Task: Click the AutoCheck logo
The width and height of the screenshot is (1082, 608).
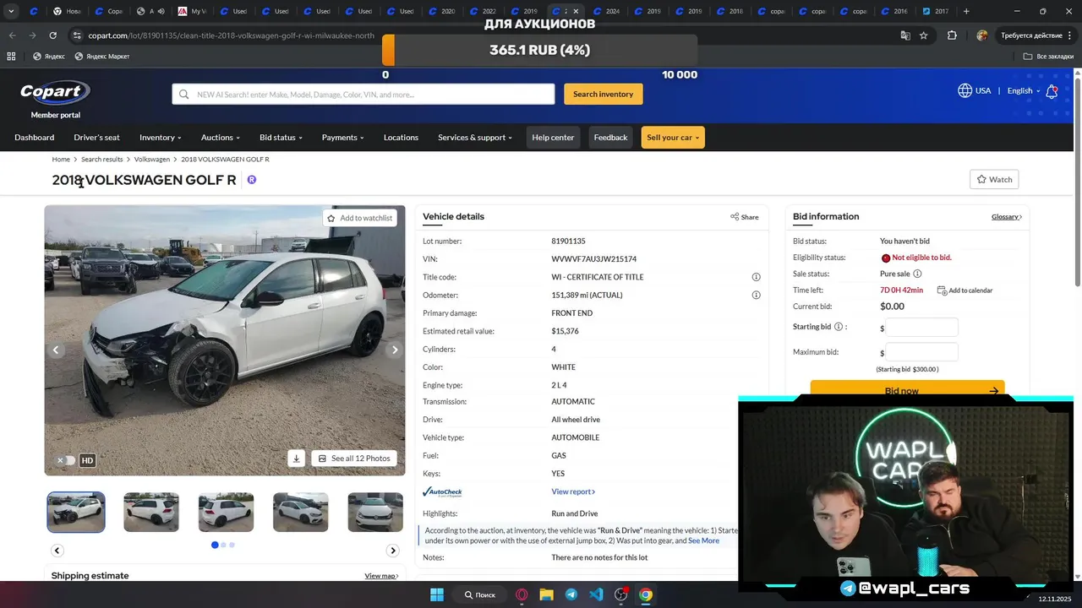Action: coord(442,491)
